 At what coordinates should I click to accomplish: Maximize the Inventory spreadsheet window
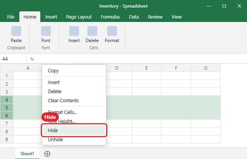[x=224, y=6]
